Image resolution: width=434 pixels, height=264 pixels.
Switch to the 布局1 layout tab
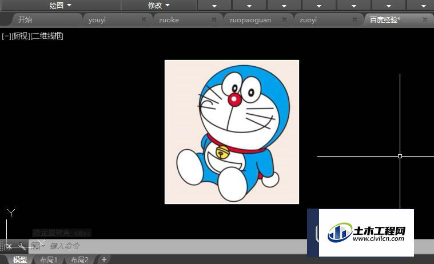coord(49,259)
